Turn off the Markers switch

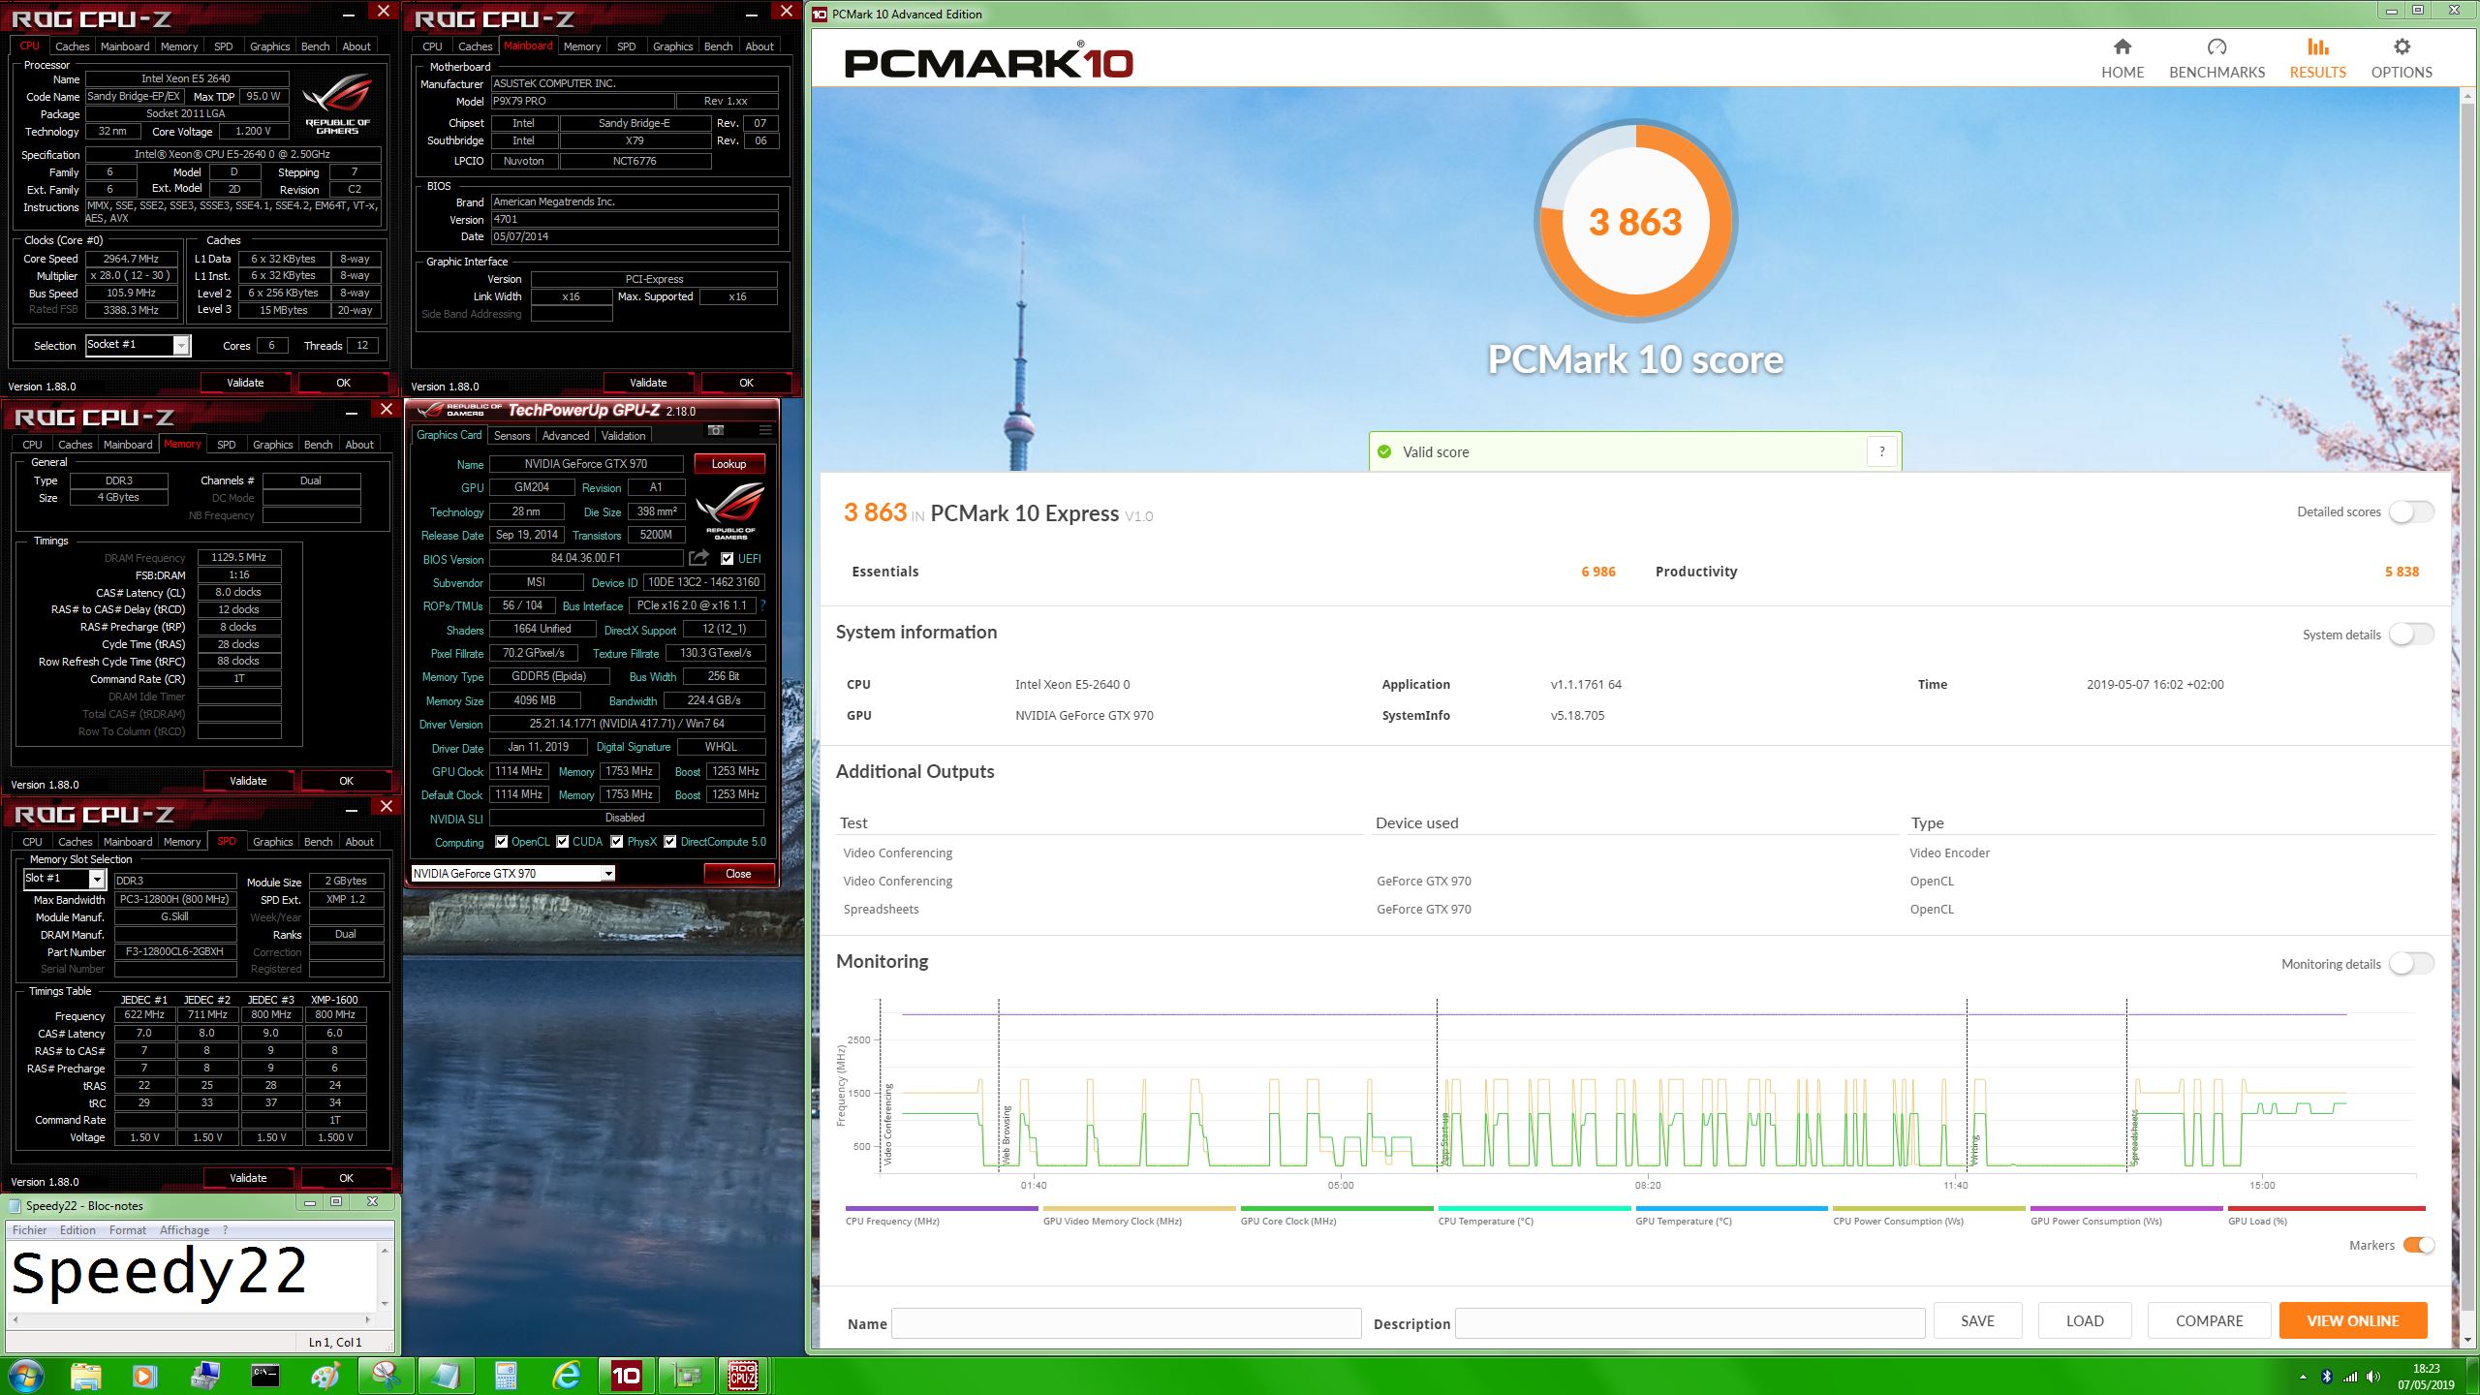tap(2418, 1245)
